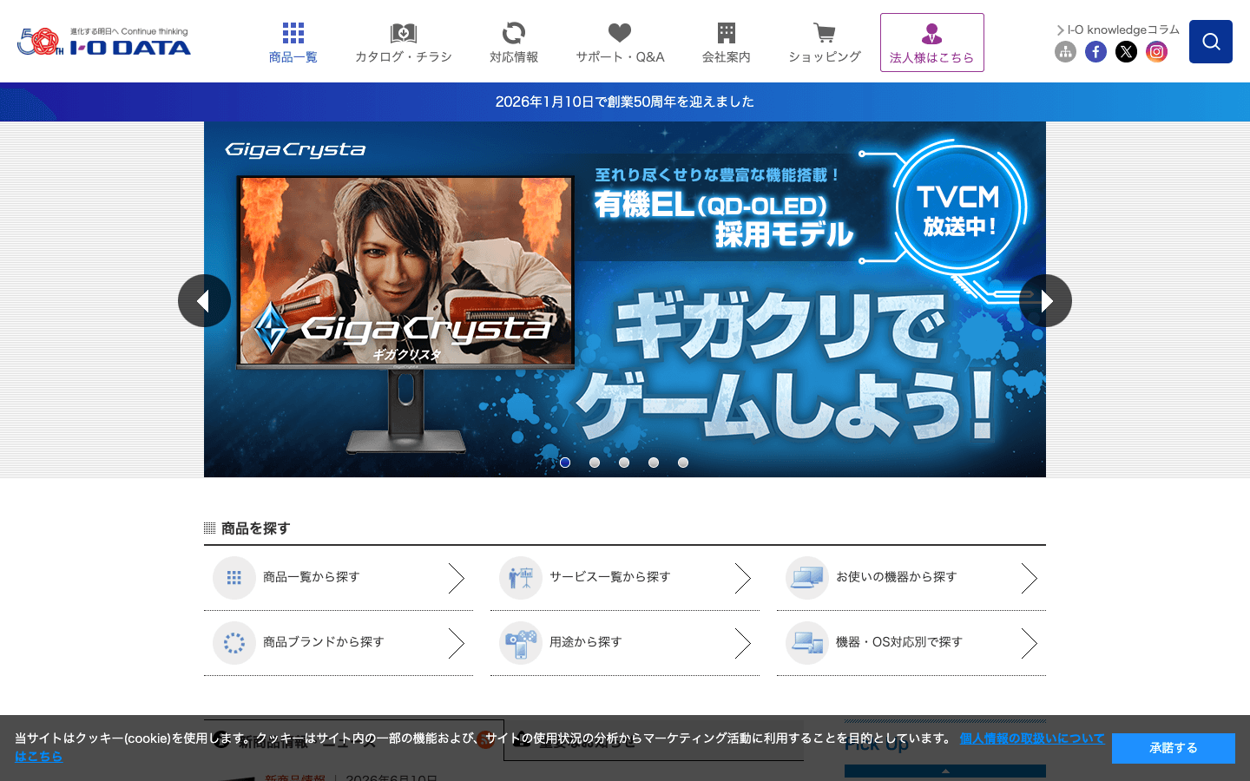Click the usage icon beside 用途から探す

pyautogui.click(x=521, y=643)
